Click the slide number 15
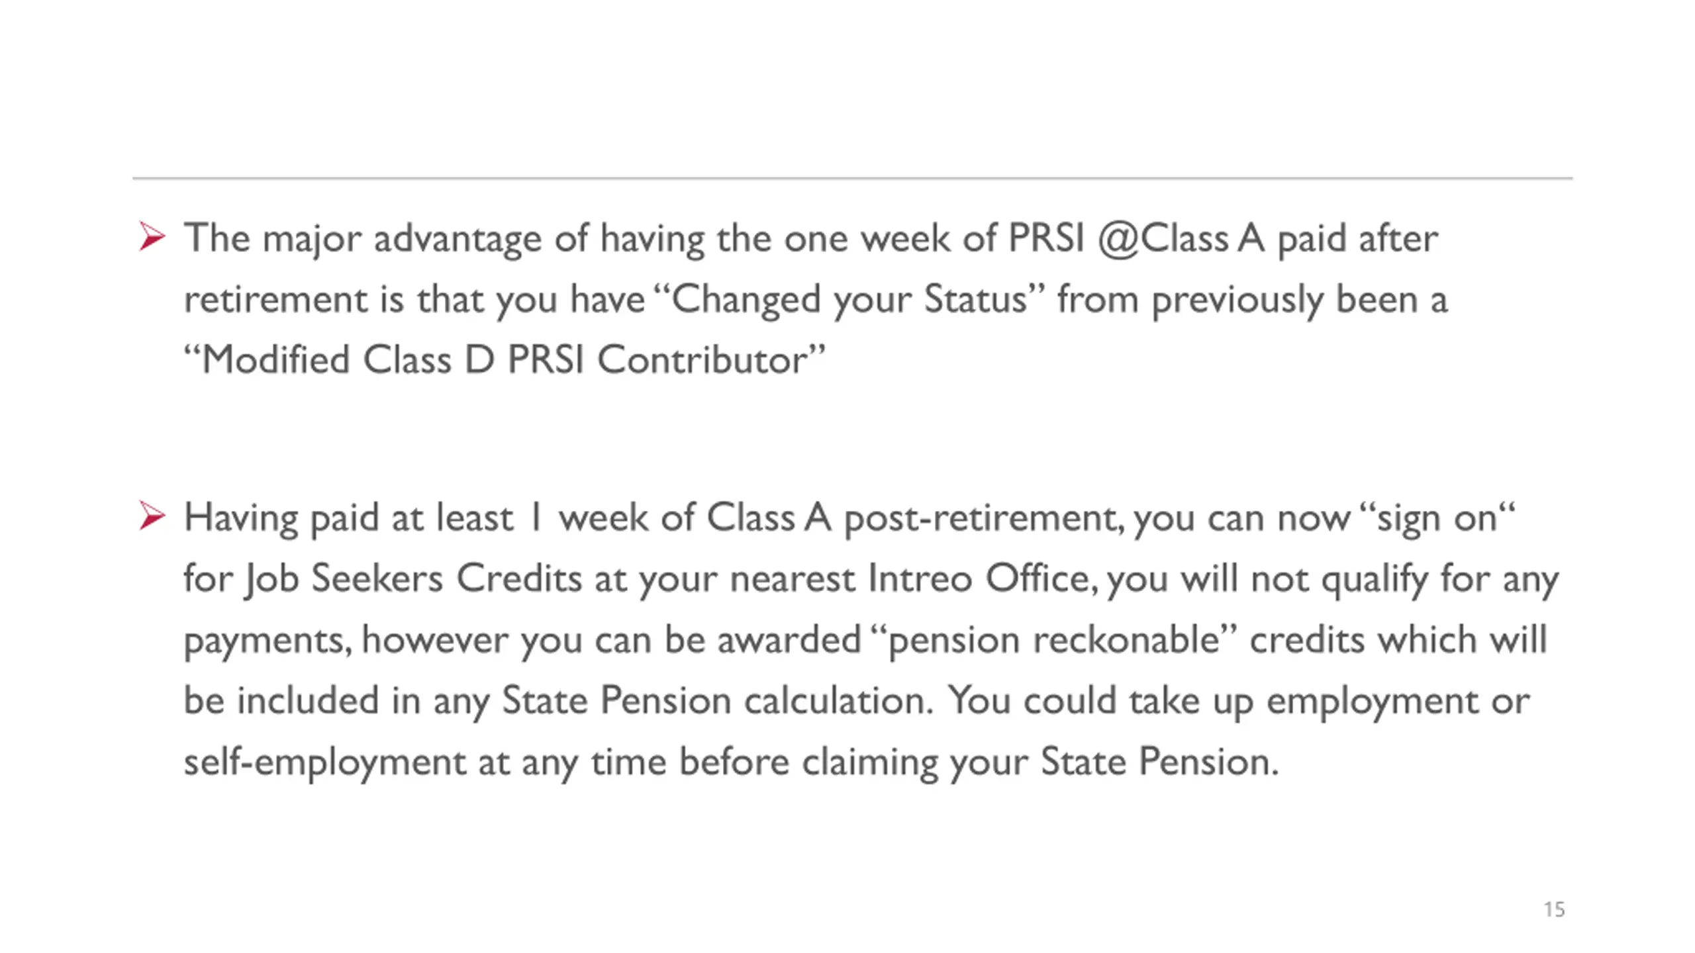The height and width of the screenshot is (953, 1695). click(1554, 909)
